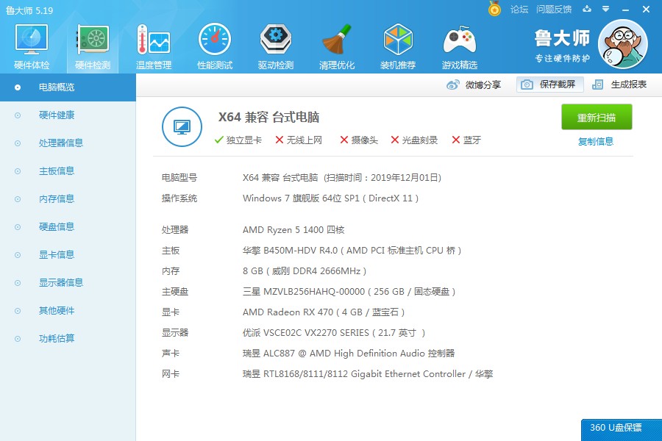Open the 论坛 forum link
This screenshot has width=662, height=441.
click(x=519, y=10)
